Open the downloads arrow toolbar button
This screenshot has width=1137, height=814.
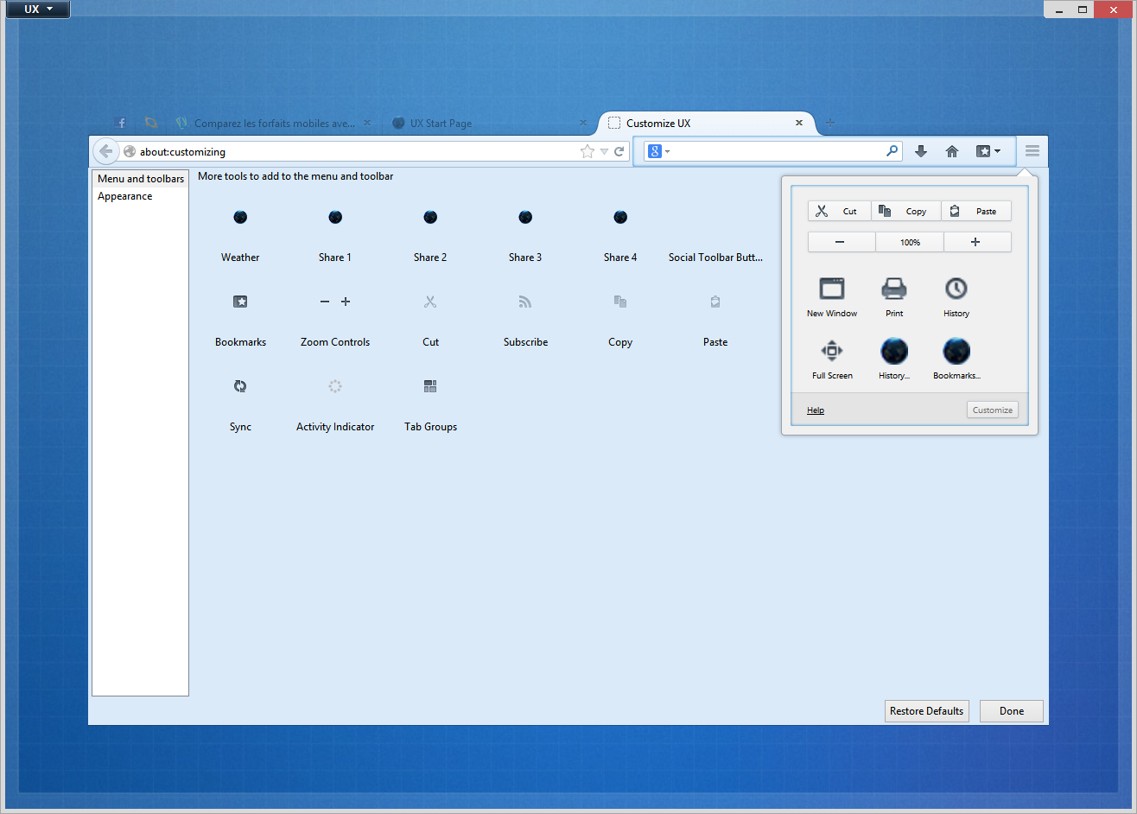921,151
